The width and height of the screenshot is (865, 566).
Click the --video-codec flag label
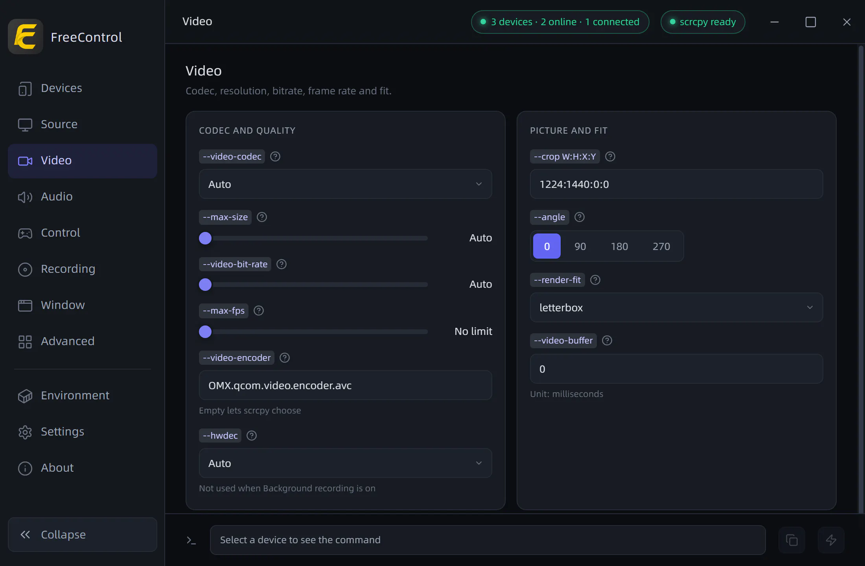[232, 156]
